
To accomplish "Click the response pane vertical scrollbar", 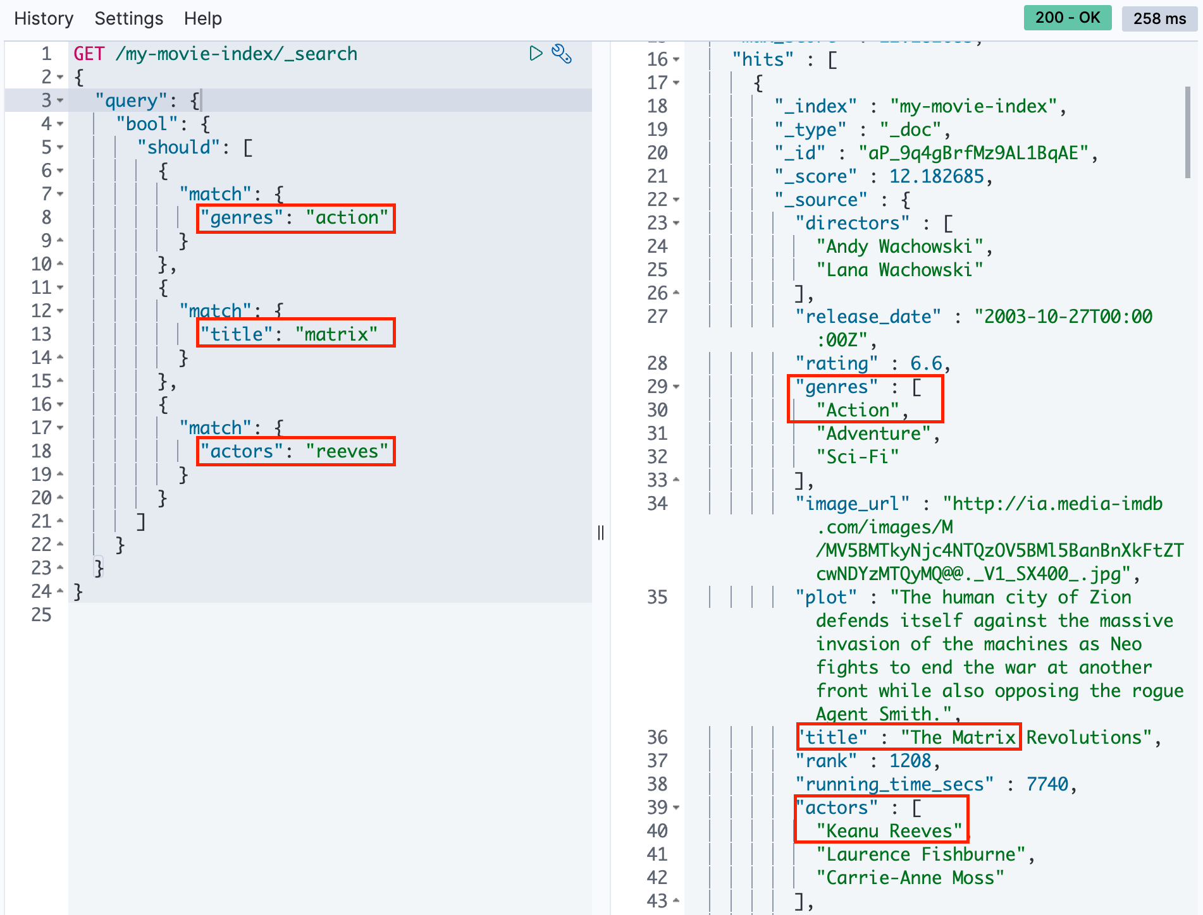I will coord(1187,133).
